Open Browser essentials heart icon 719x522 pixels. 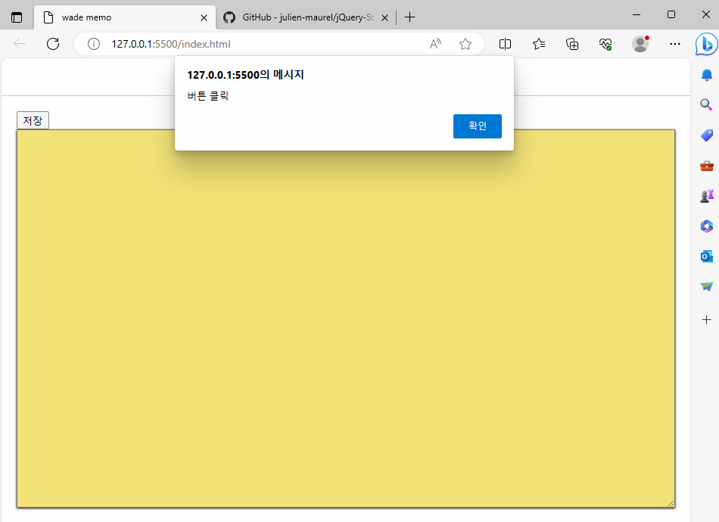pos(605,44)
